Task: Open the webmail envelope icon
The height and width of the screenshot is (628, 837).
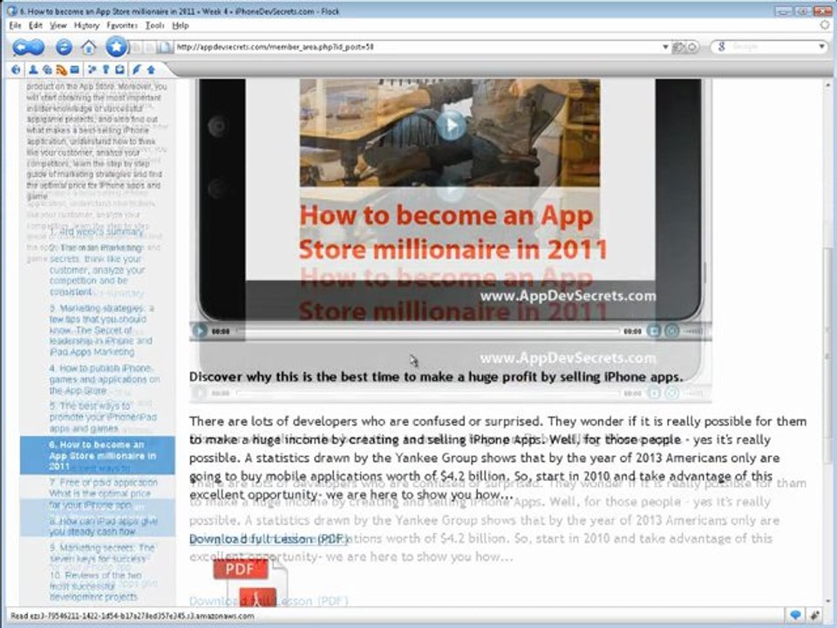Action: 75,70
